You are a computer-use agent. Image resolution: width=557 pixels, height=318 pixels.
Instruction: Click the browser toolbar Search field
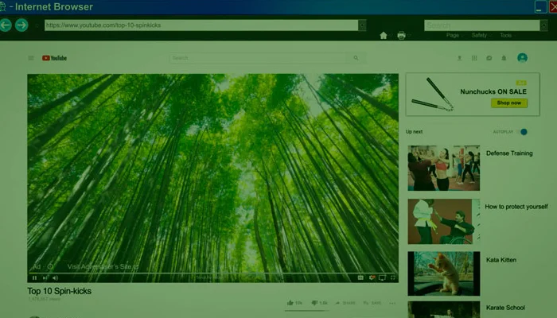481,25
